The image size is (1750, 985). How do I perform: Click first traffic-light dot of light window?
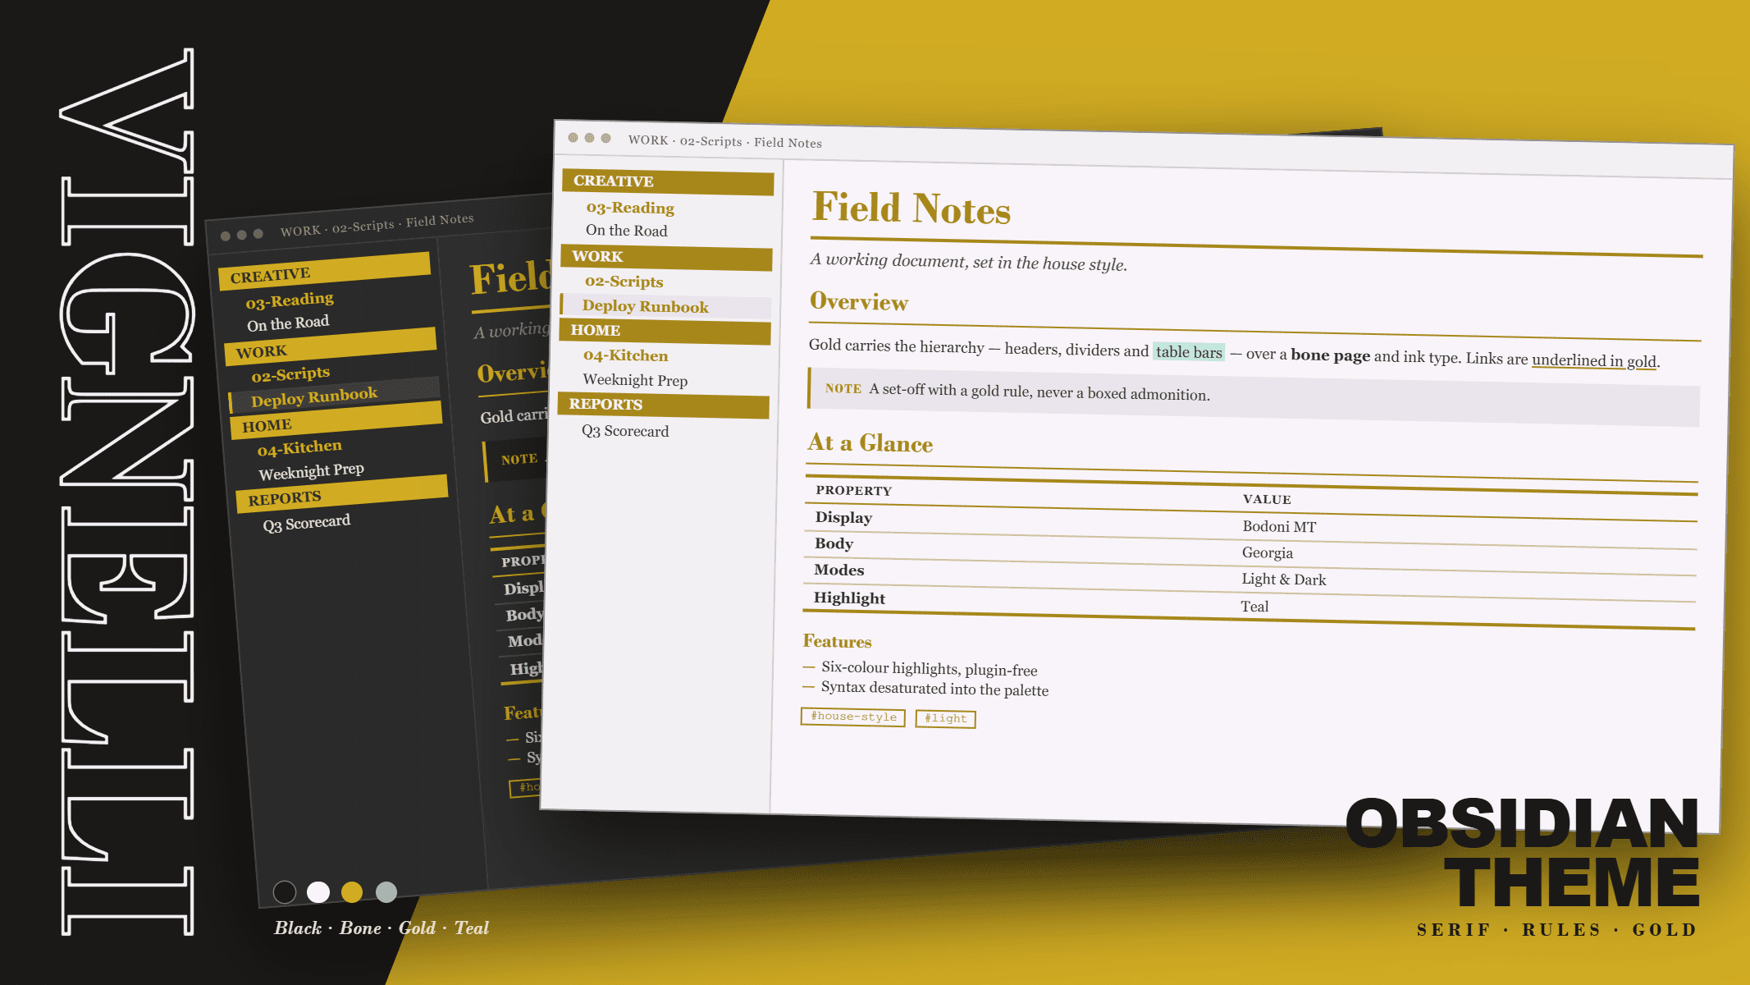pos(573,138)
